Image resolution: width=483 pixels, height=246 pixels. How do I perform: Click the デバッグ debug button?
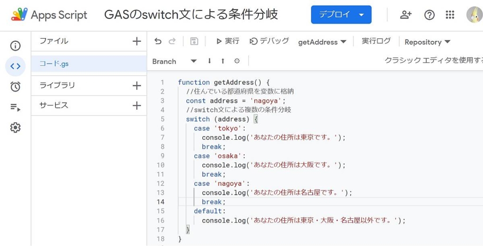(269, 41)
